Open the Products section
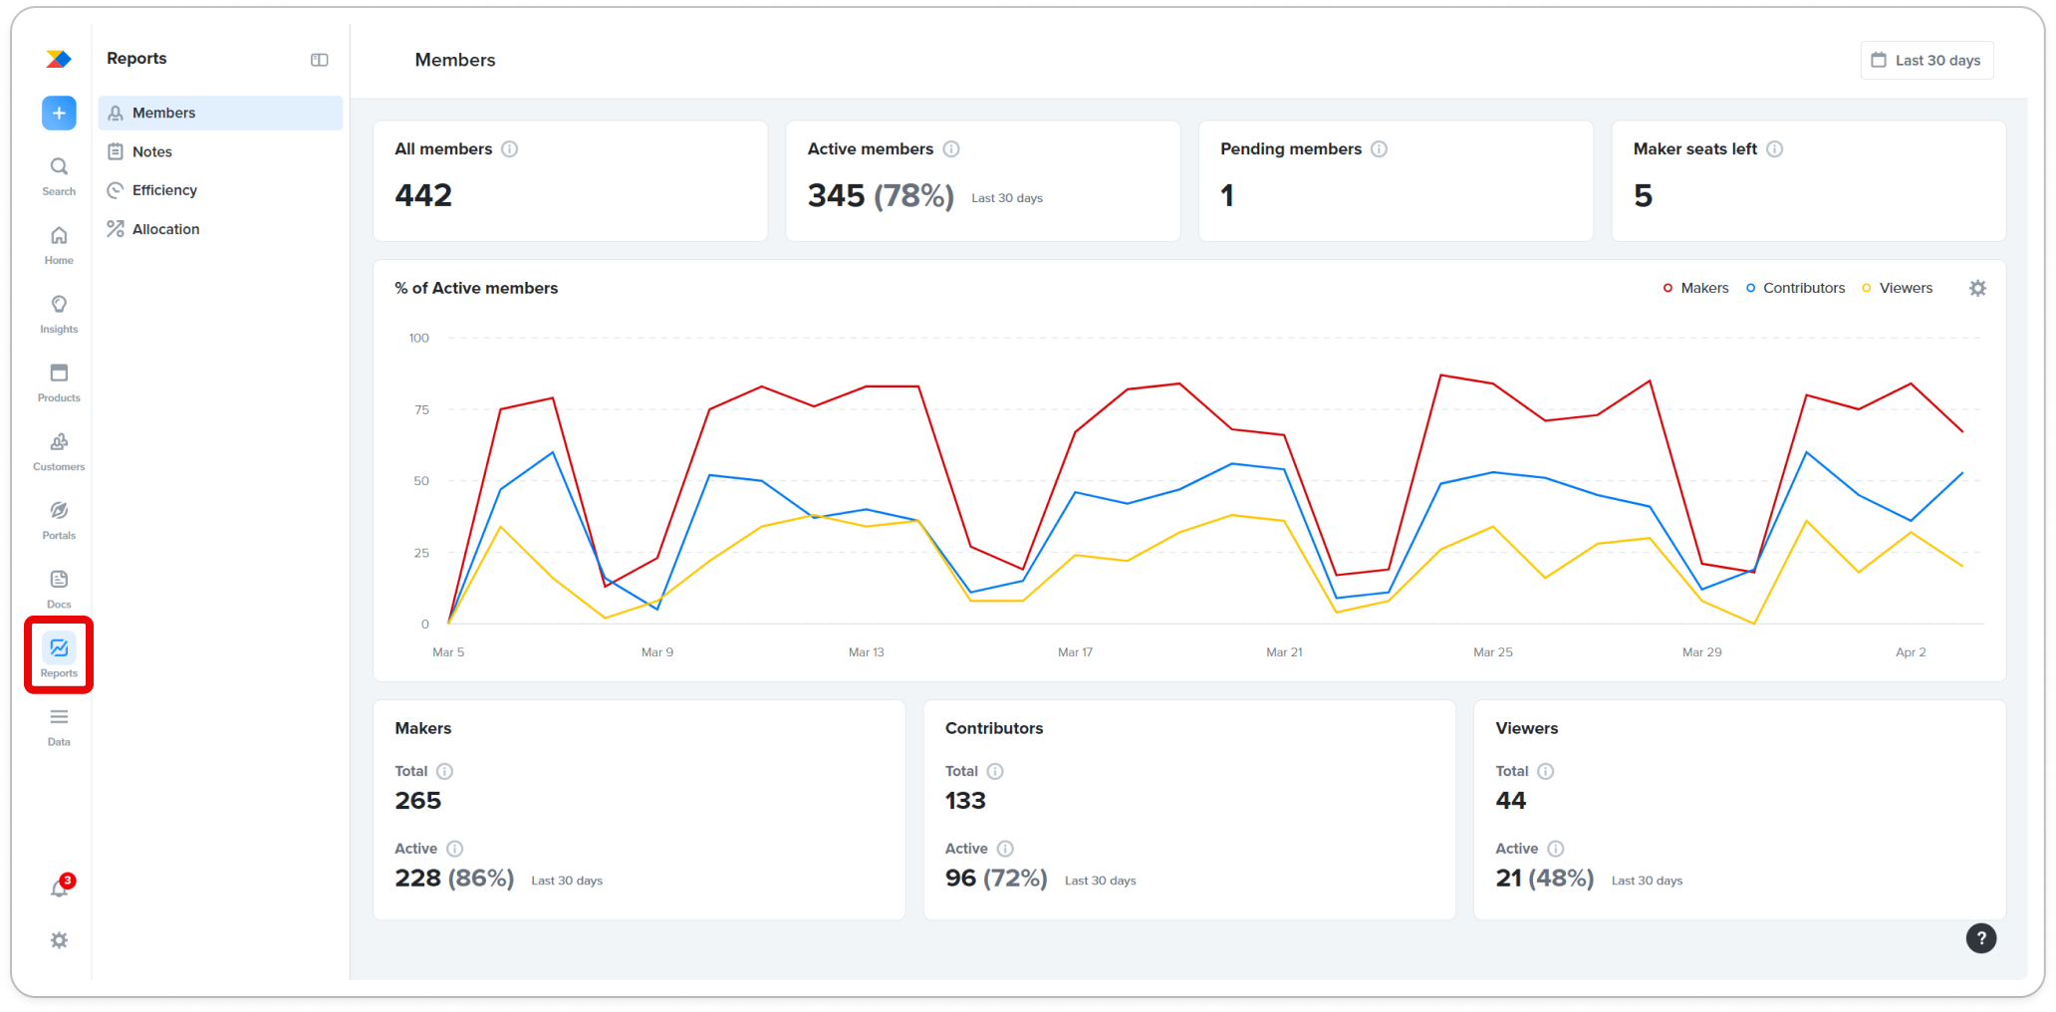This screenshot has height=1012, width=2056. (x=59, y=382)
